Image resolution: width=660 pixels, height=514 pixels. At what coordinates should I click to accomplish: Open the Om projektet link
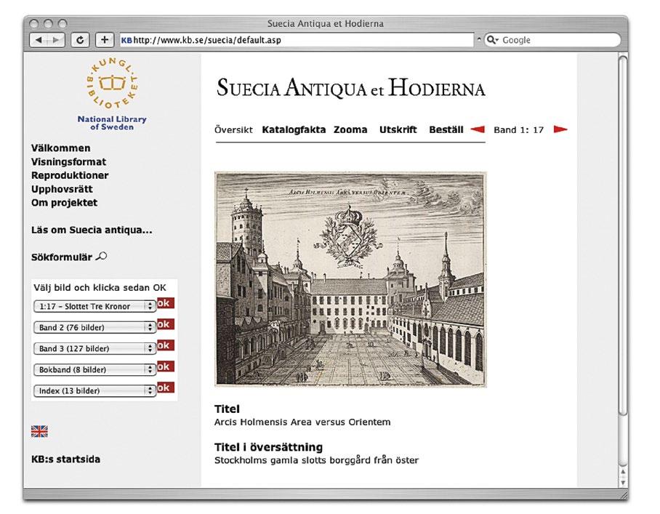coord(64,203)
